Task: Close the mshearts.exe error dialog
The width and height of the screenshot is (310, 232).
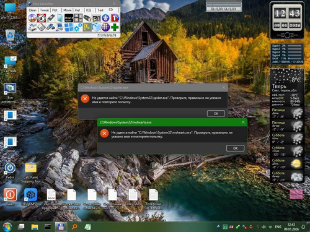Action: (x=243, y=122)
